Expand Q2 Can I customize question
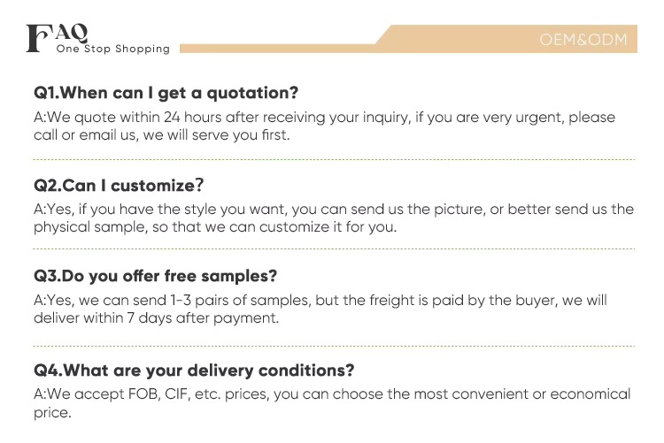Image resolution: width=664 pixels, height=443 pixels. click(120, 185)
